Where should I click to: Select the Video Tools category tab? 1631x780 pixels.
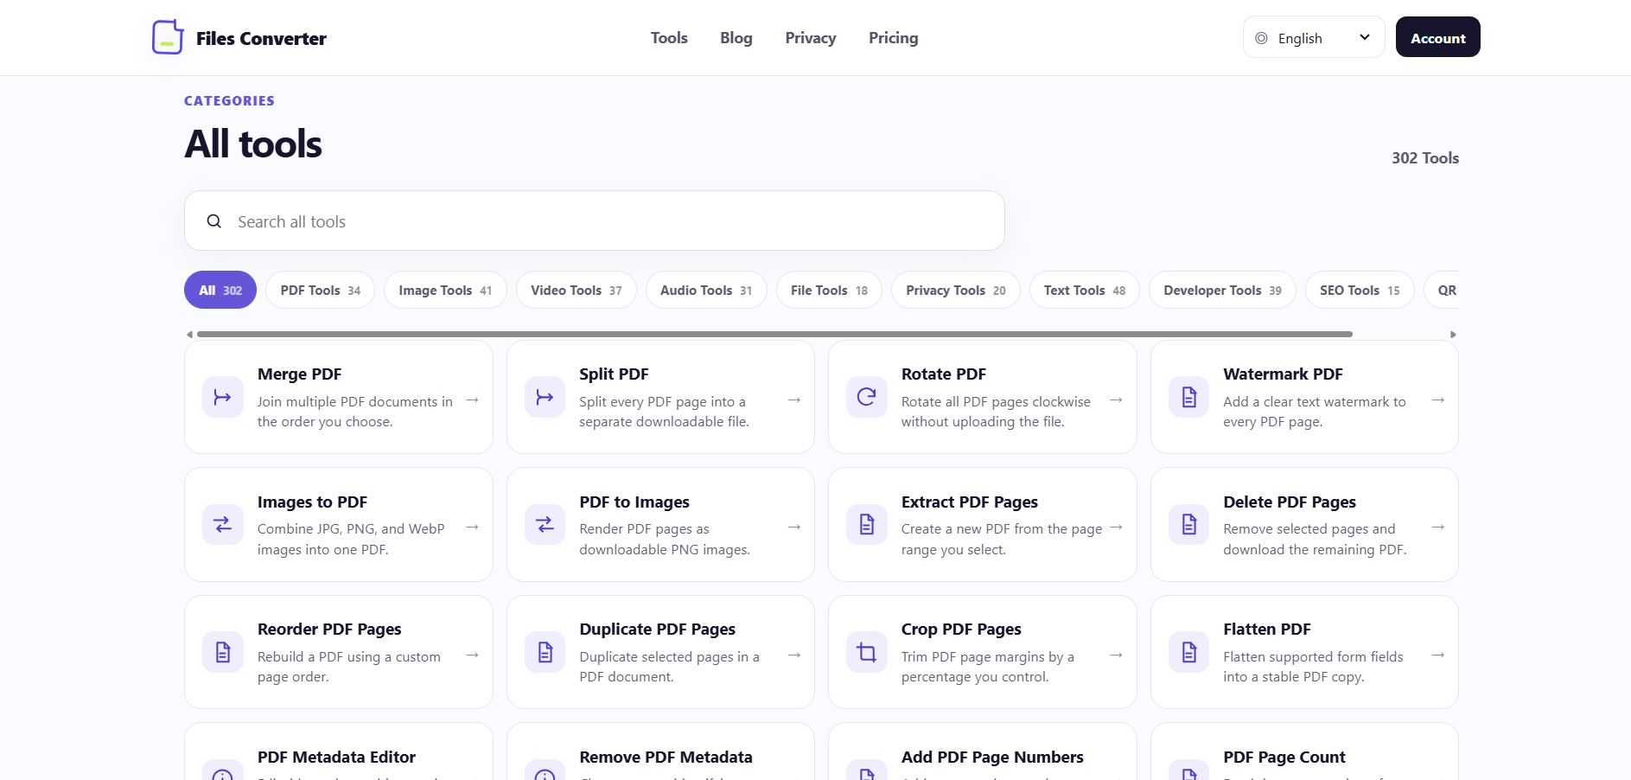coord(577,290)
